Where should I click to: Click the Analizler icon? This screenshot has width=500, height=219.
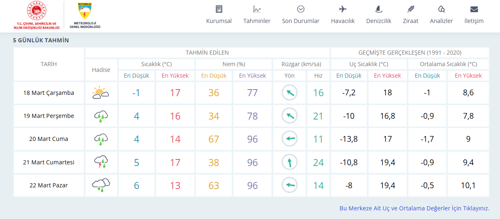click(x=441, y=9)
